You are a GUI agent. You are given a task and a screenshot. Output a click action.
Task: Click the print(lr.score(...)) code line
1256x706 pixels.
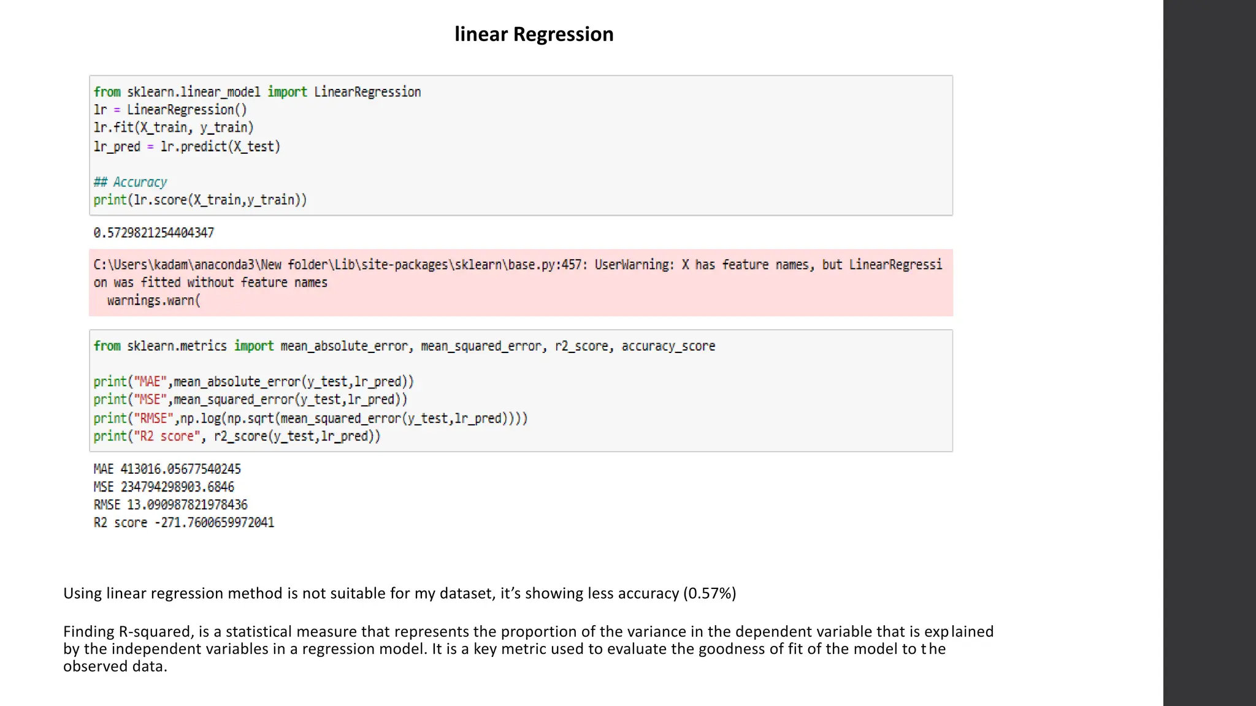tap(200, 200)
